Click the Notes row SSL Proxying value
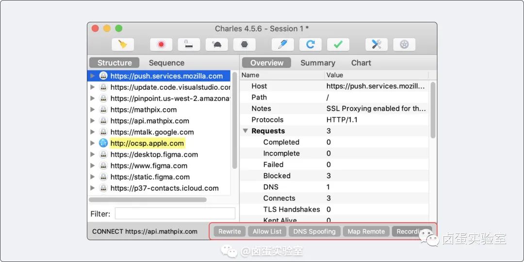Image resolution: width=524 pixels, height=262 pixels. pos(376,109)
